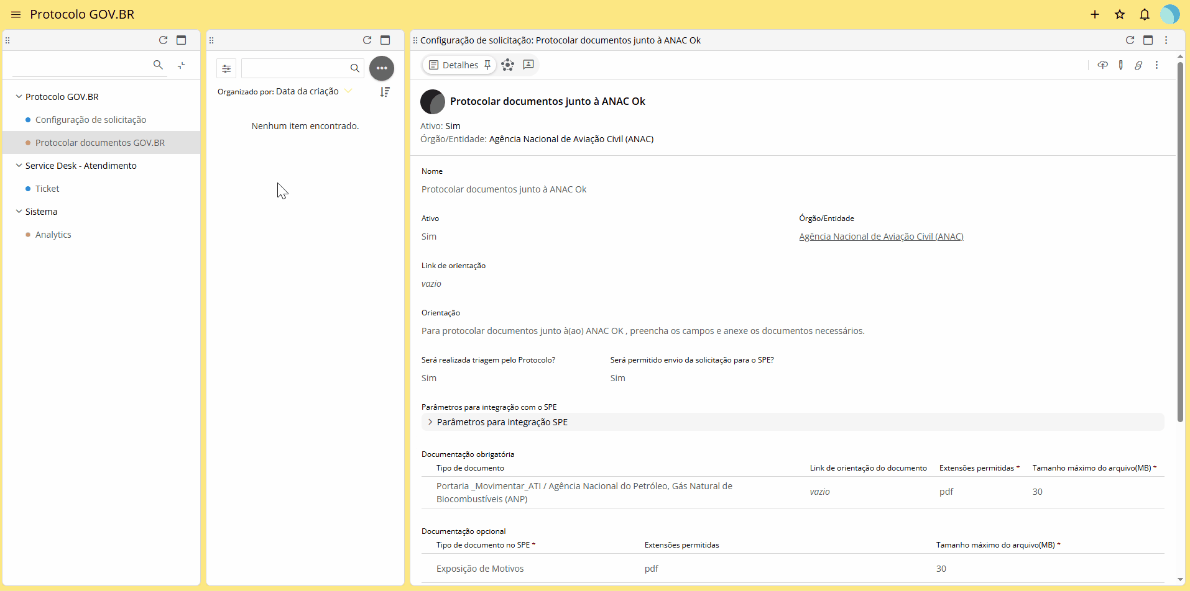Open the comments view tab
The width and height of the screenshot is (1190, 591).
click(528, 65)
